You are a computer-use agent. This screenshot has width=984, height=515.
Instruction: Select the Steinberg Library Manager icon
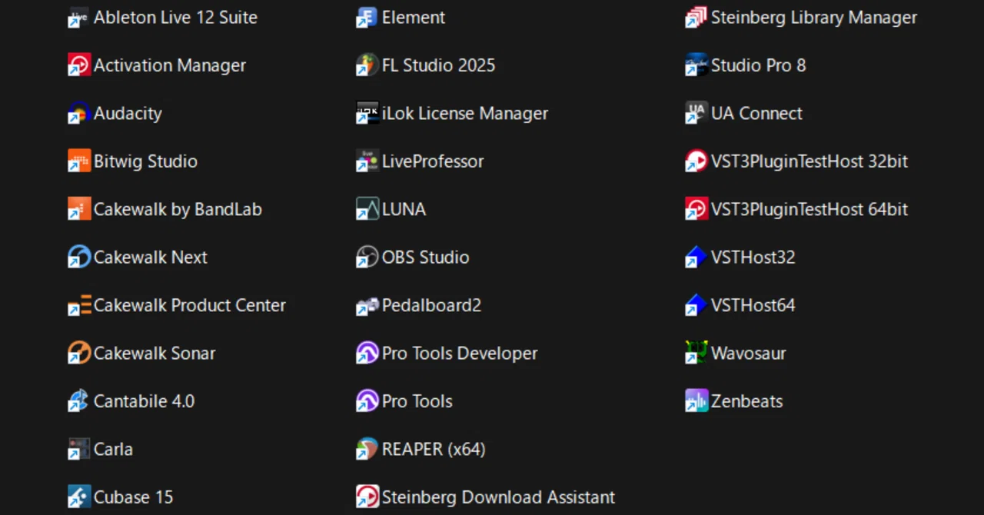pos(696,18)
